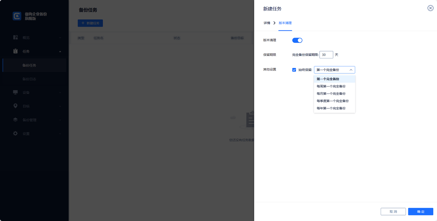Image resolution: width=437 pixels, height=221 pixels.
Task: Click the 设置 gear icon in sidebar
Action: click(15, 134)
